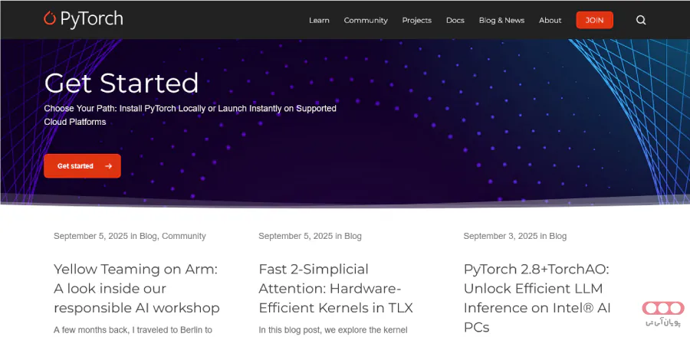Viewport: 690px width, 340px height.
Task: Click 'In this blog post' excerpt text
Action: [x=333, y=330]
